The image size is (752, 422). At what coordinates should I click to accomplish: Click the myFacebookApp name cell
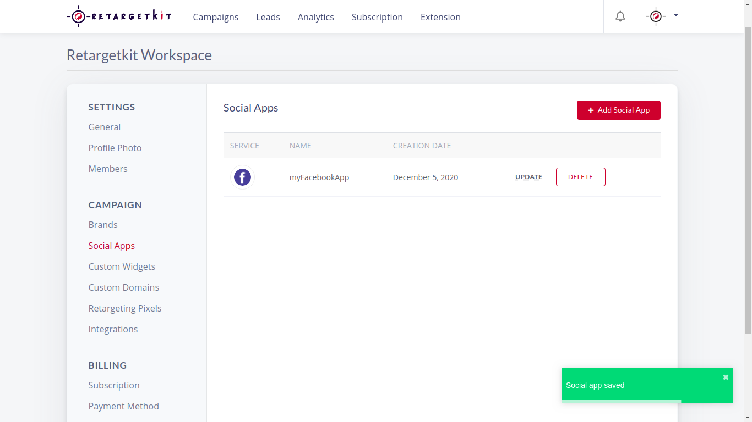(319, 177)
